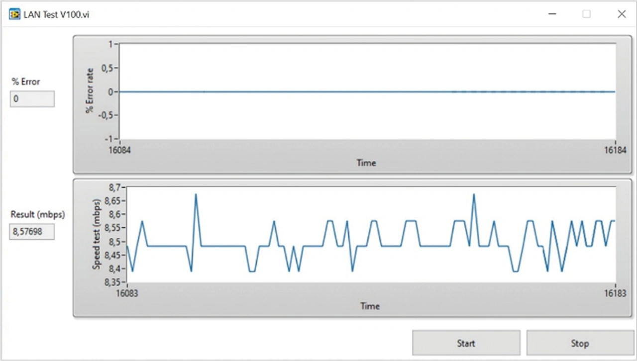Click the Result (mbps) value field
The width and height of the screenshot is (637, 361).
pos(32,231)
